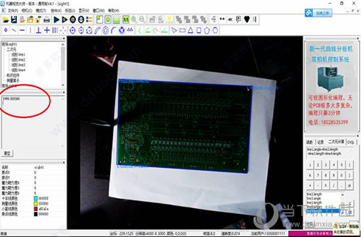
Task: Click the black heart toolbar icon
Action: (247, 20)
